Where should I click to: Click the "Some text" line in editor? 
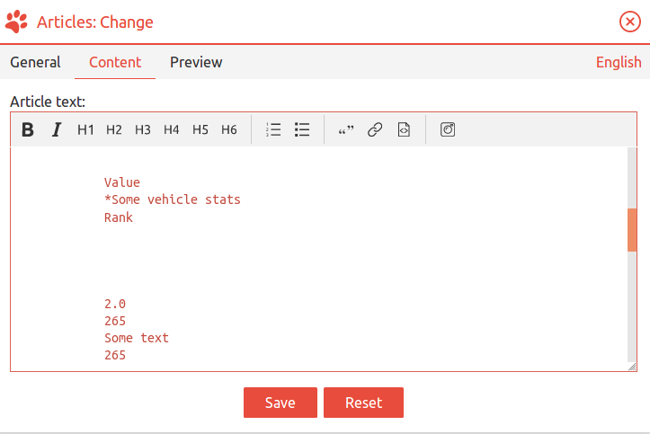137,338
